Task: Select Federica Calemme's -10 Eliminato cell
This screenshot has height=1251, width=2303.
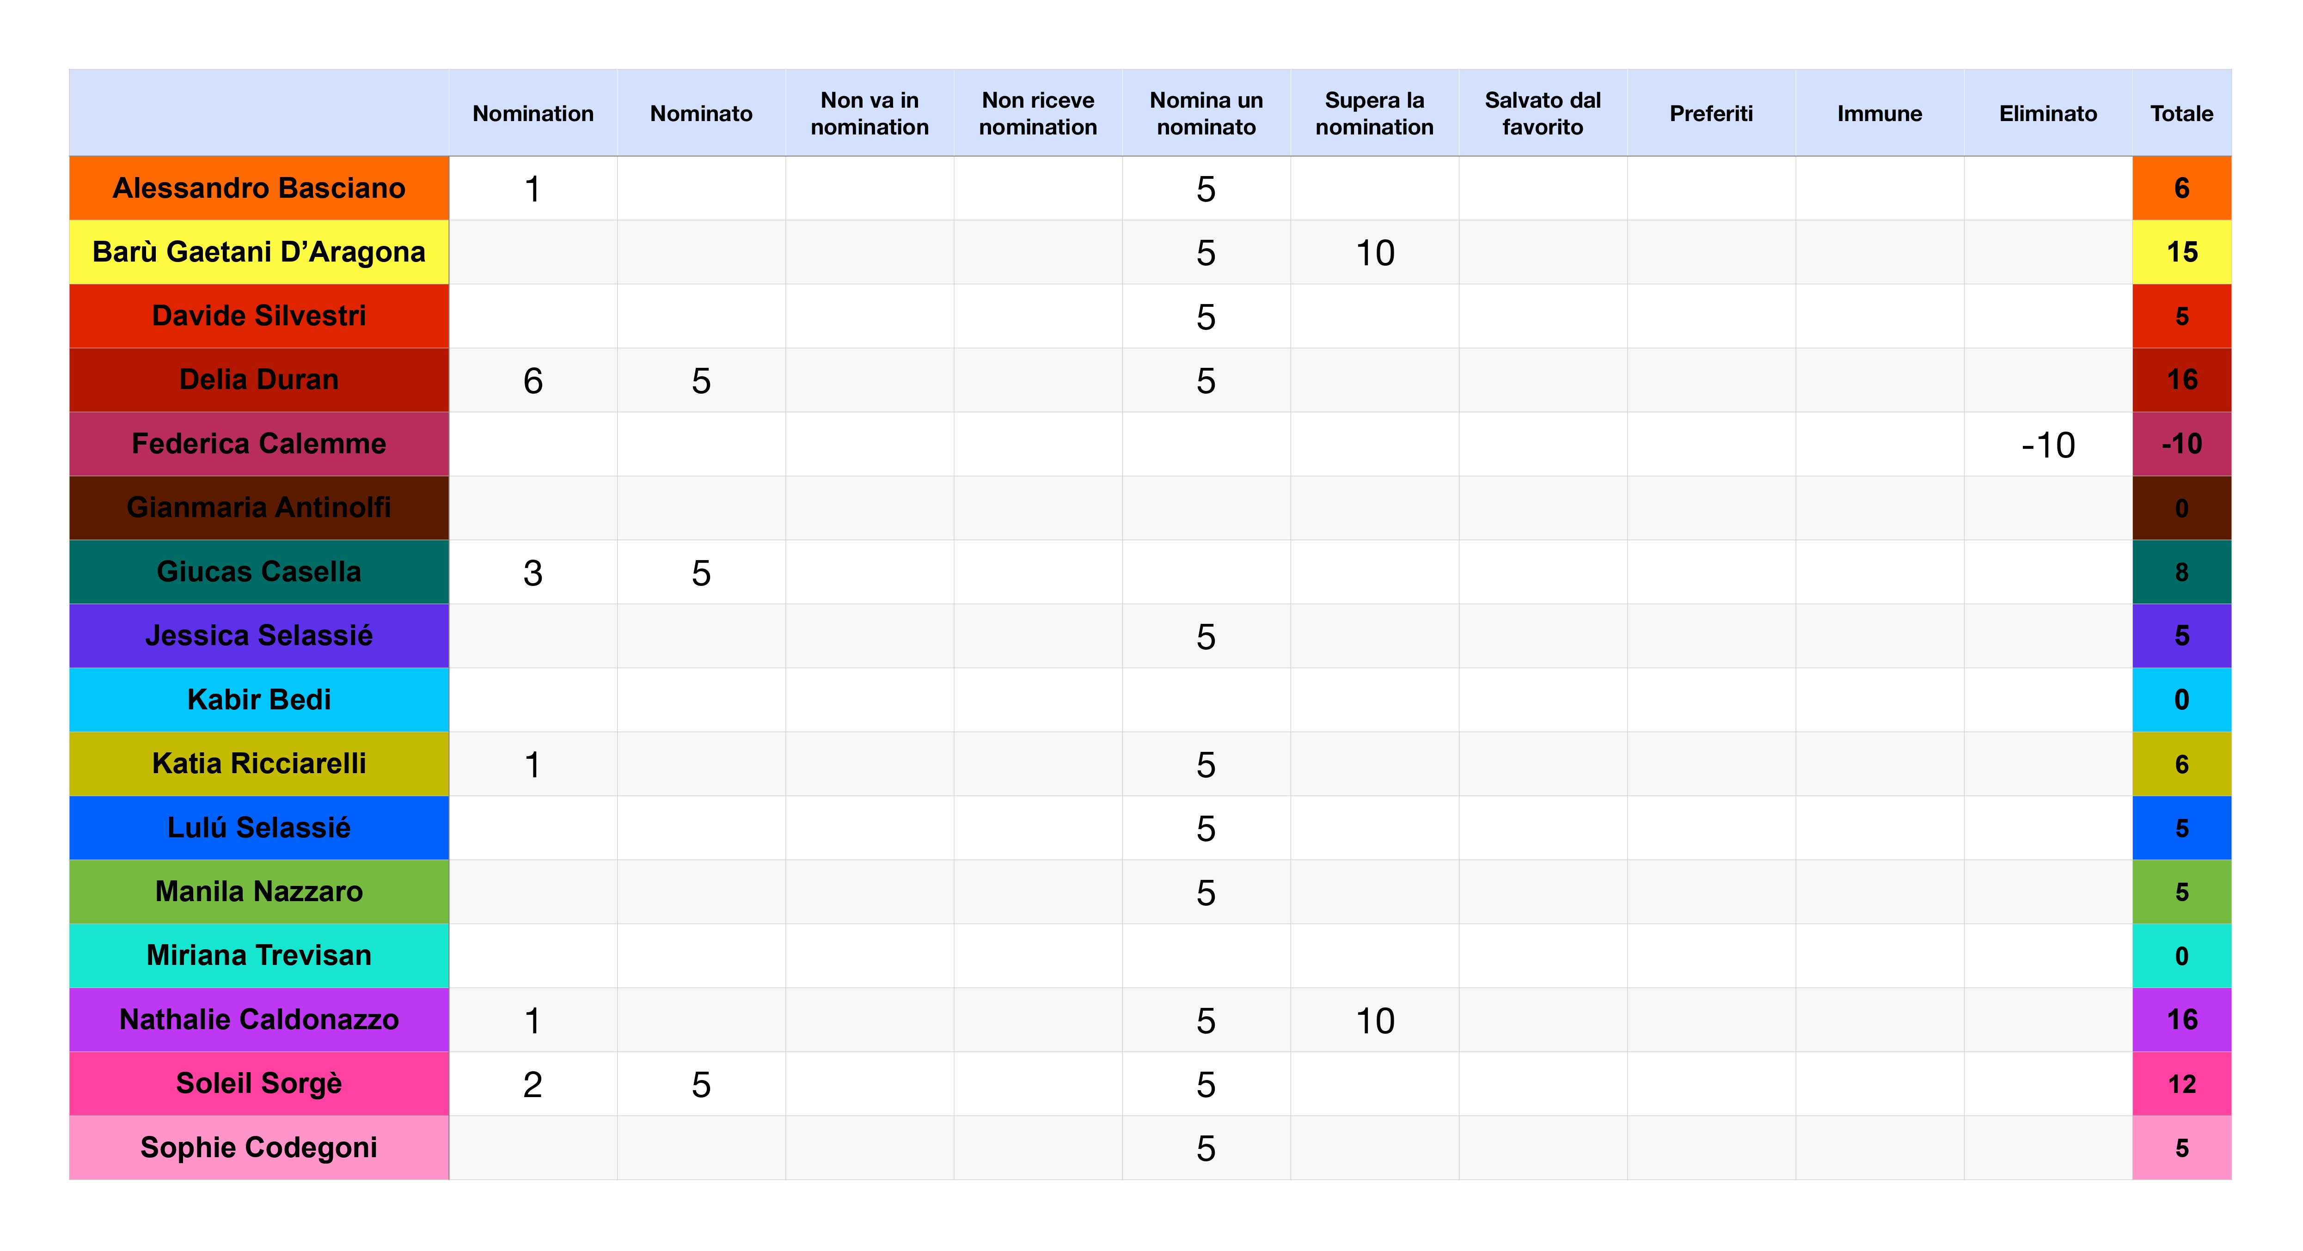Action: point(2047,444)
